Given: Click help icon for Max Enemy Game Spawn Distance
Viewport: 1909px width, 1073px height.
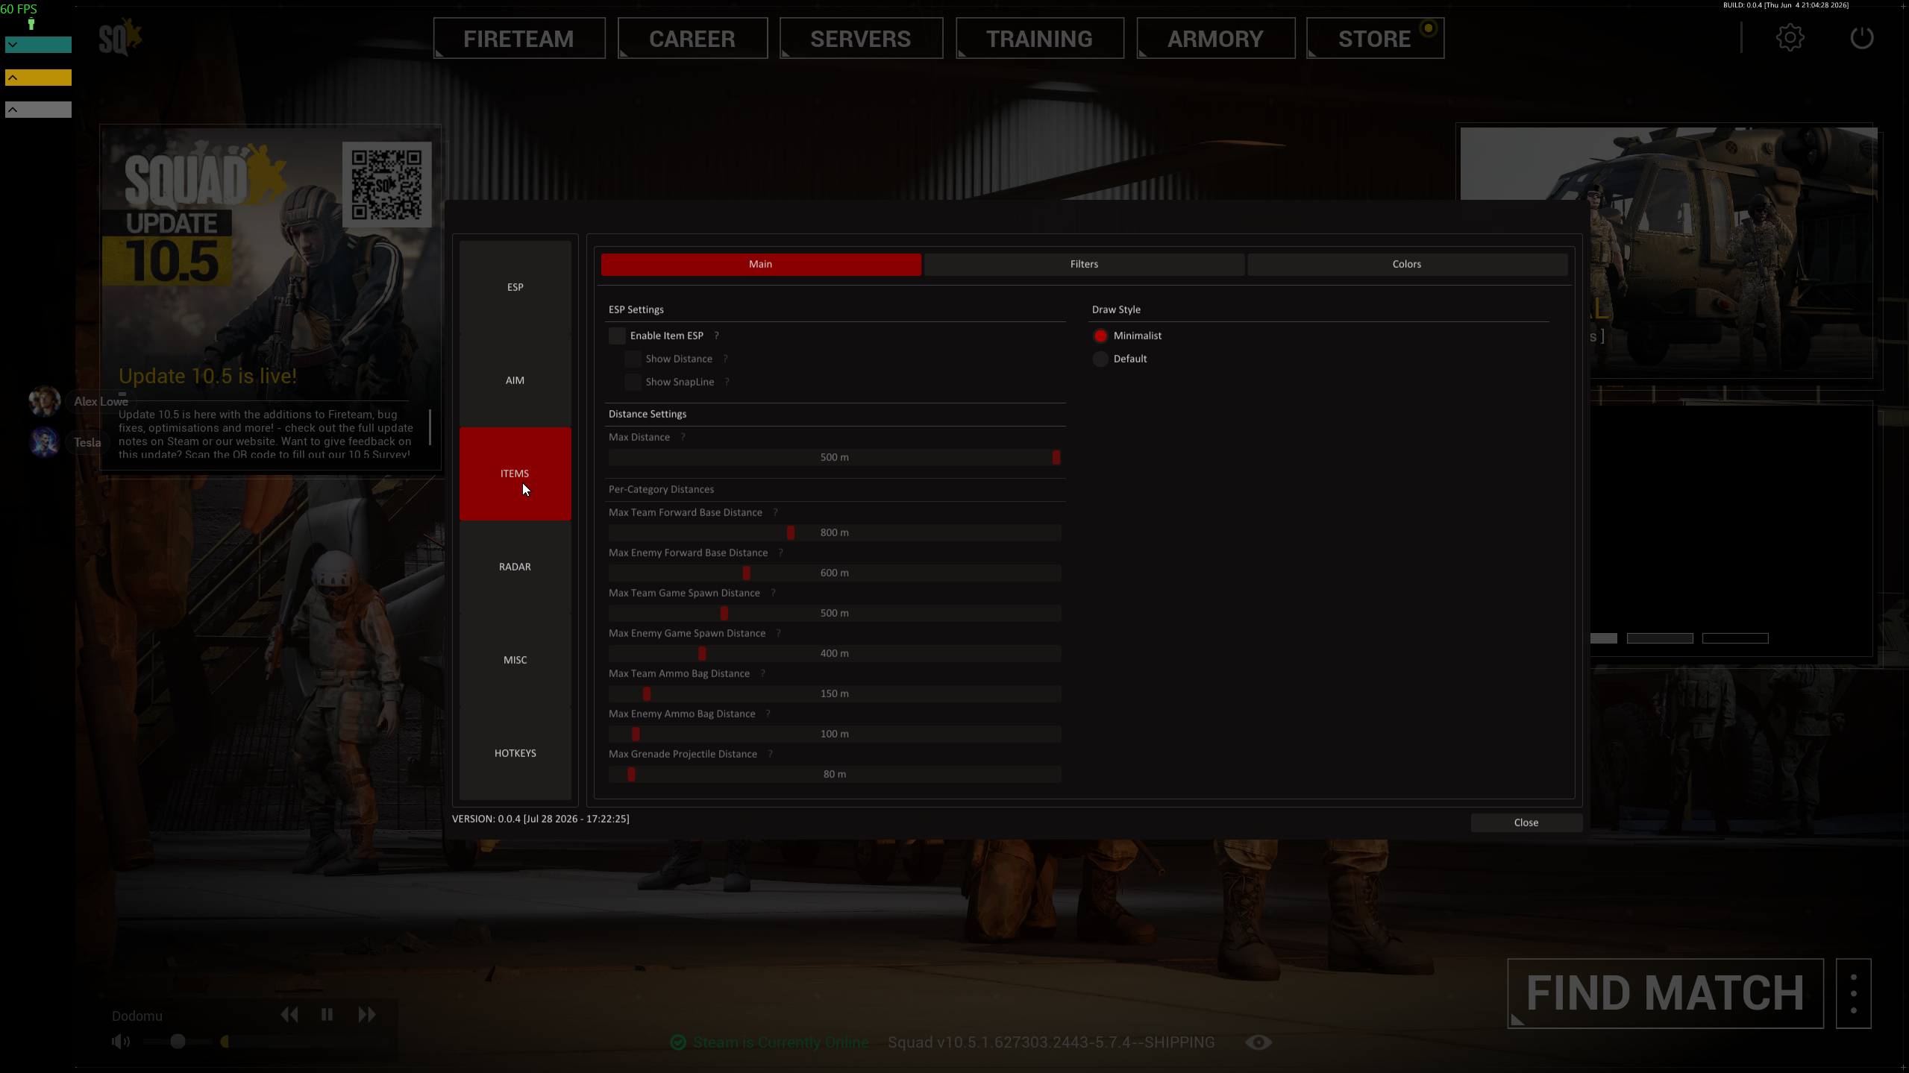Looking at the screenshot, I should coord(778,633).
